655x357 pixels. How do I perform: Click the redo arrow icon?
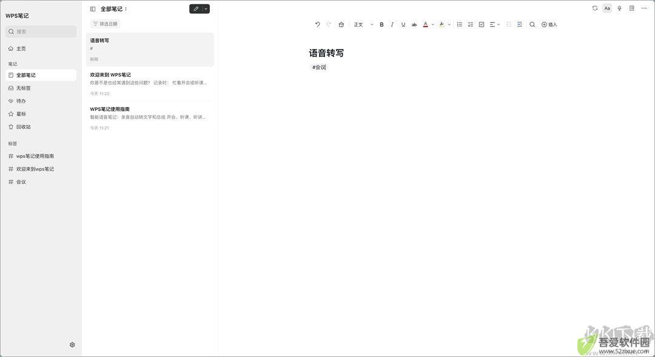[x=329, y=25]
